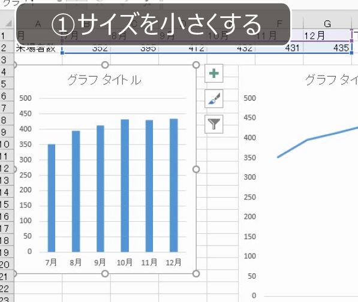The width and height of the screenshot is (358, 302).
Task: Select the 10月 bar in the chart
Action: click(125, 186)
